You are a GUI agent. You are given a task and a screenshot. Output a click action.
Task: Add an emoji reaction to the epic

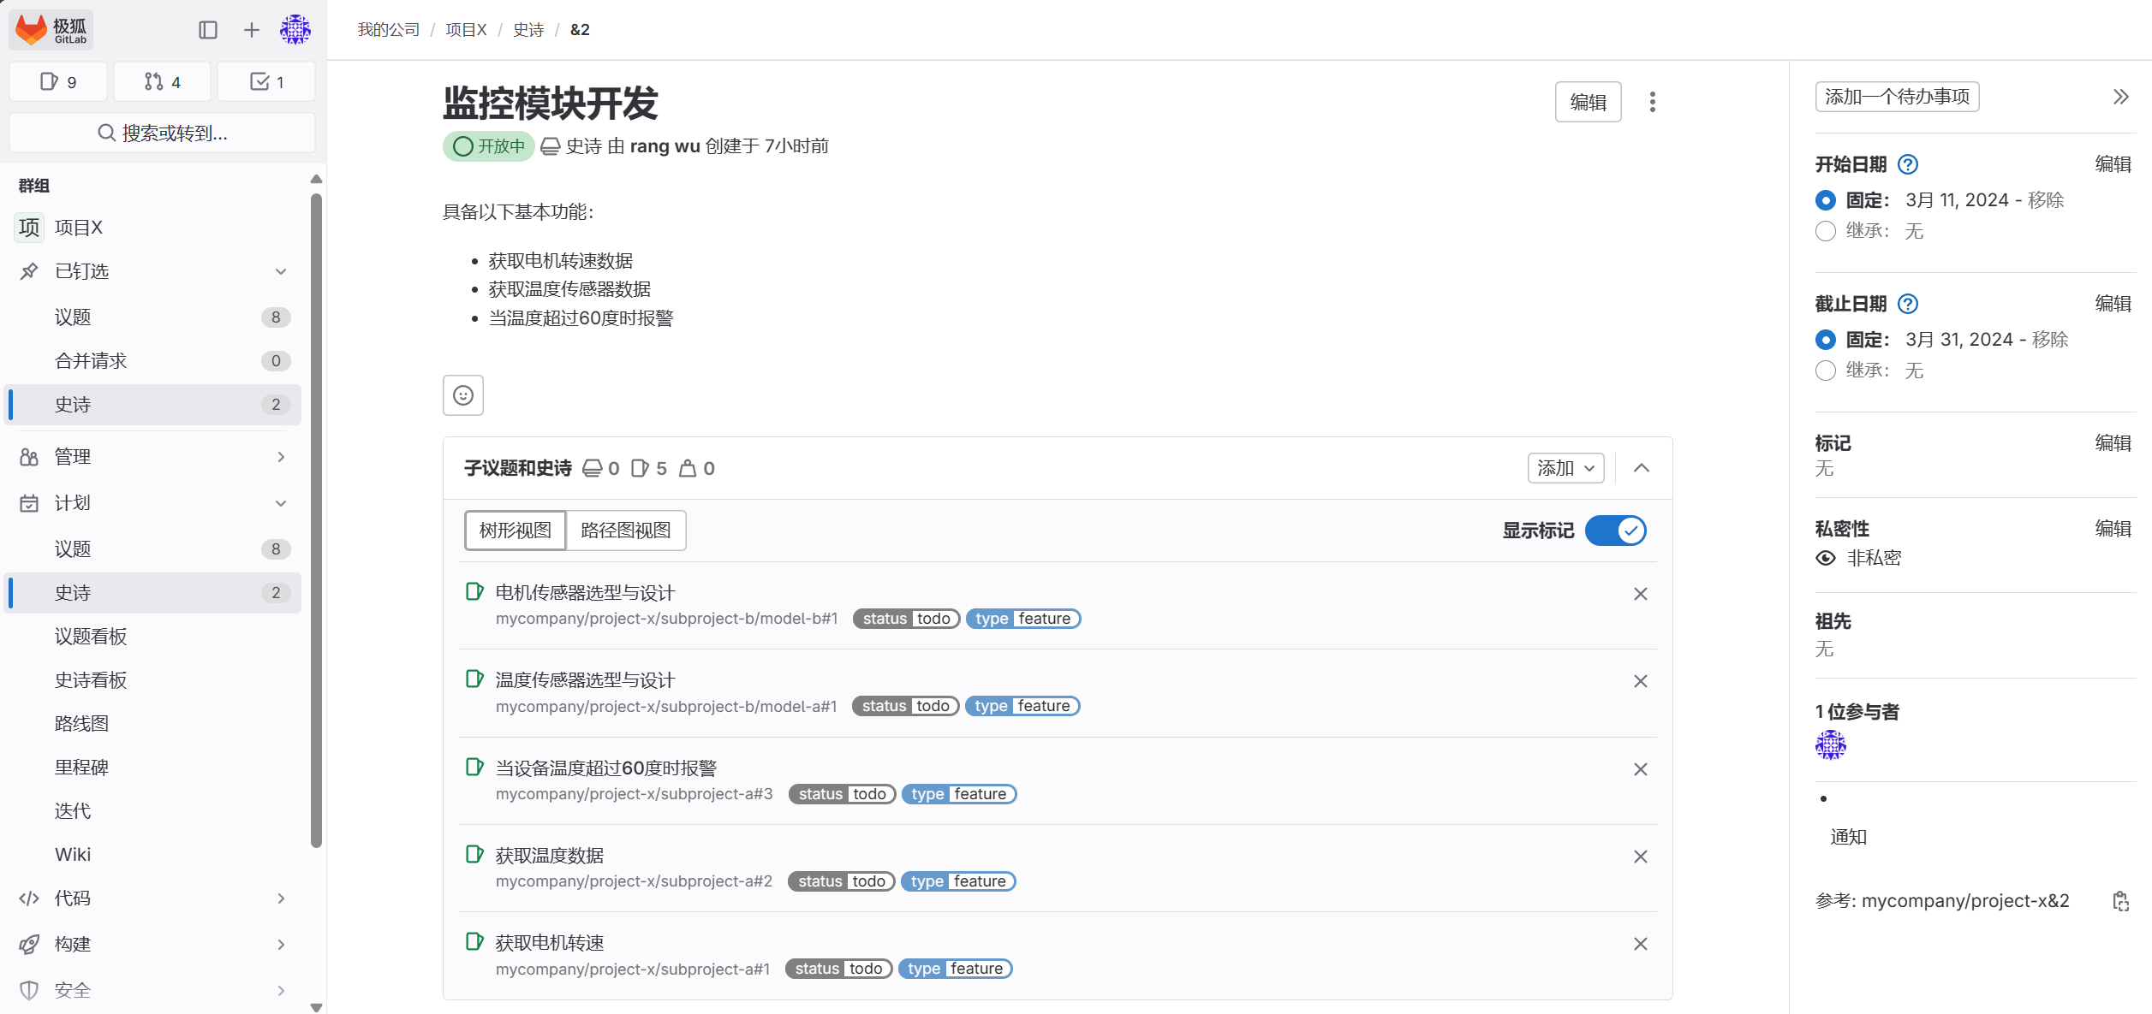click(x=462, y=395)
